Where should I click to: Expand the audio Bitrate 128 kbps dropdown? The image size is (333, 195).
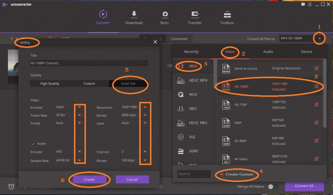(145, 160)
